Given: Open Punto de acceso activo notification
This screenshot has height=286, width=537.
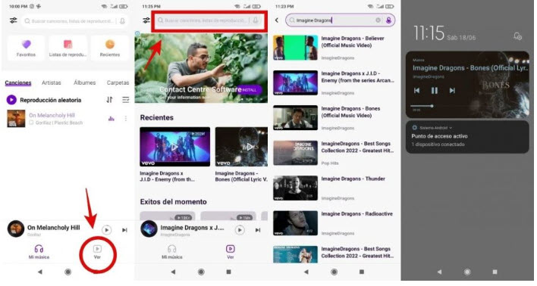Looking at the screenshot, I should tap(467, 137).
